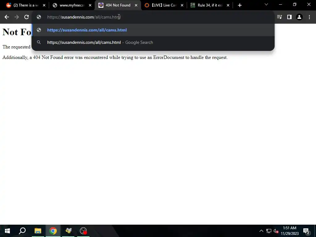Open the media control icon in toolbar

(279, 17)
